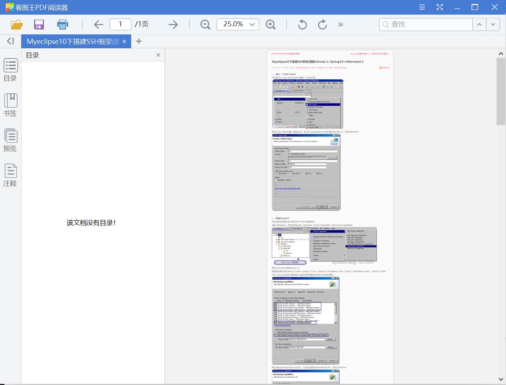506x385 pixels.
Task: Save the document with the floppy icon
Action: tap(39, 25)
